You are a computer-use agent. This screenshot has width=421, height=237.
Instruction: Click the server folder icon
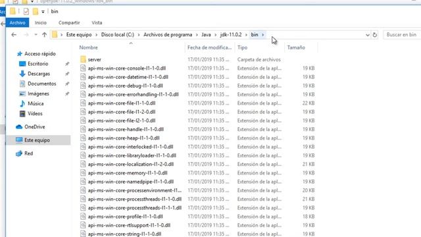(x=83, y=59)
